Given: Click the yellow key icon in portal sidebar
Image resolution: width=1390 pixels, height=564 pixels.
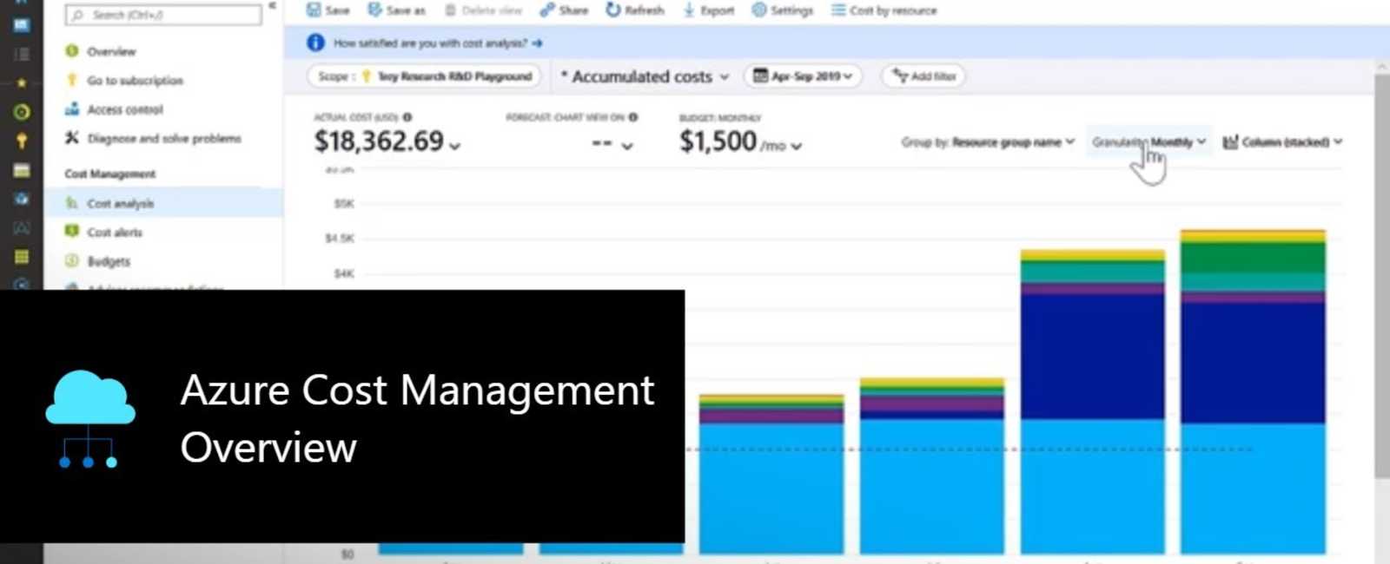Looking at the screenshot, I should coord(22,141).
